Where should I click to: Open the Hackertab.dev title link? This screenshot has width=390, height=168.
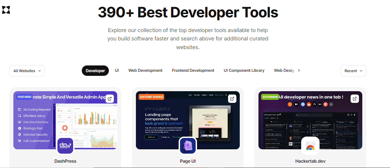(x=311, y=161)
